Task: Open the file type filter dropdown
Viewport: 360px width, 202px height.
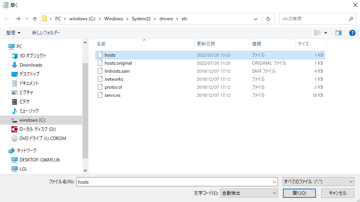Action: pos(318,182)
